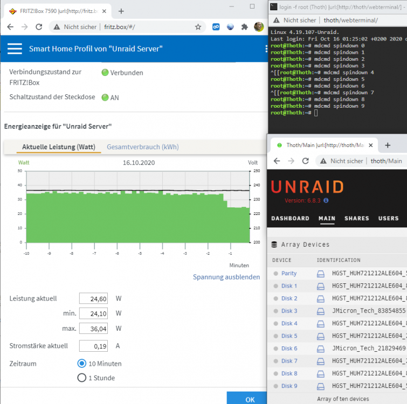Click the Nicht sicher warning in fritz.box address bar
This screenshot has height=404, width=407.
tap(75, 27)
